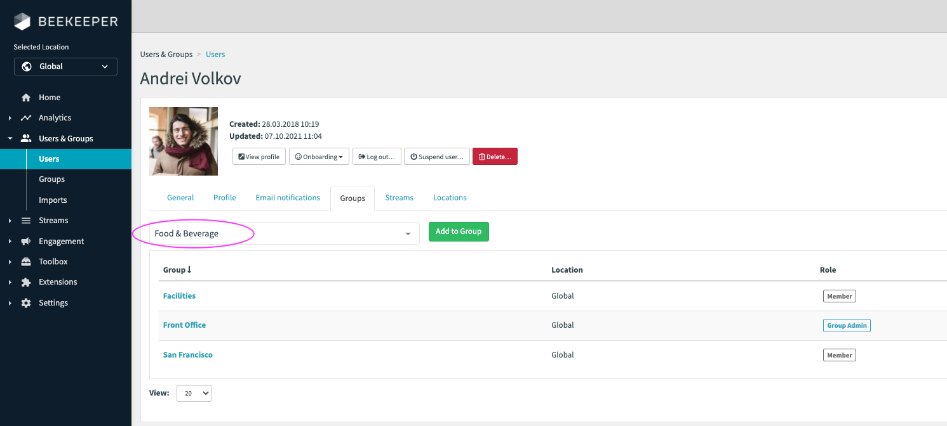Screen dimensions: 947x426
Task: Select the Engagement megaphone icon
Action: [x=25, y=241]
